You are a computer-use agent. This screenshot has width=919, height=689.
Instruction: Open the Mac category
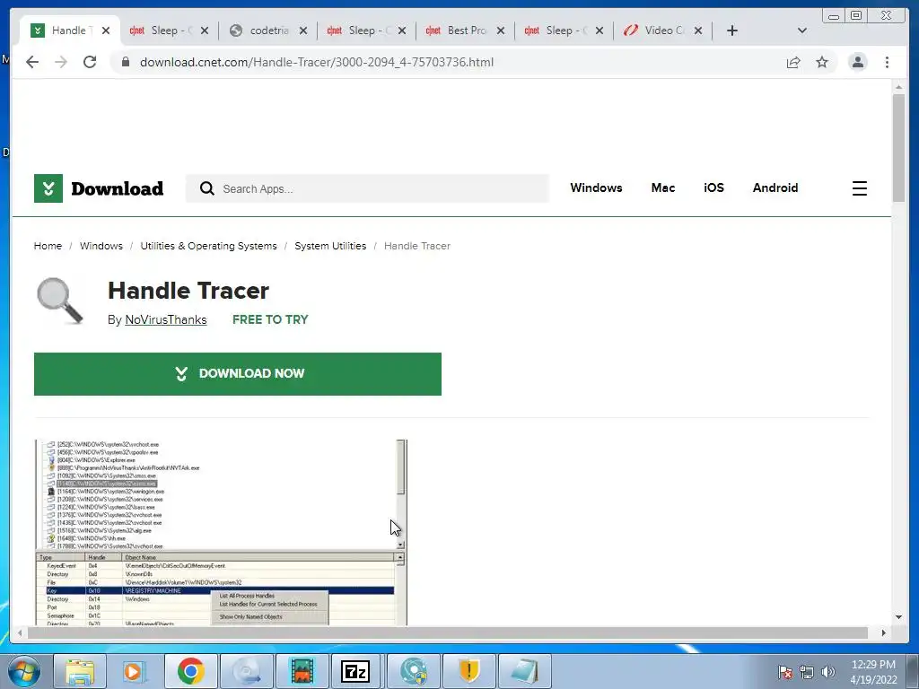[x=663, y=188]
